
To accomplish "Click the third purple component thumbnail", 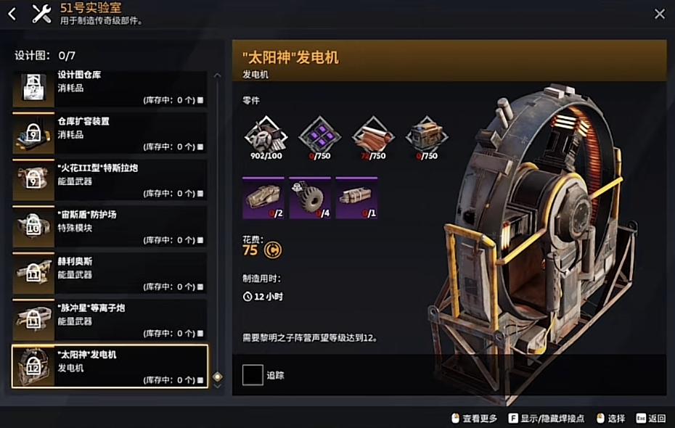I will tap(356, 198).
